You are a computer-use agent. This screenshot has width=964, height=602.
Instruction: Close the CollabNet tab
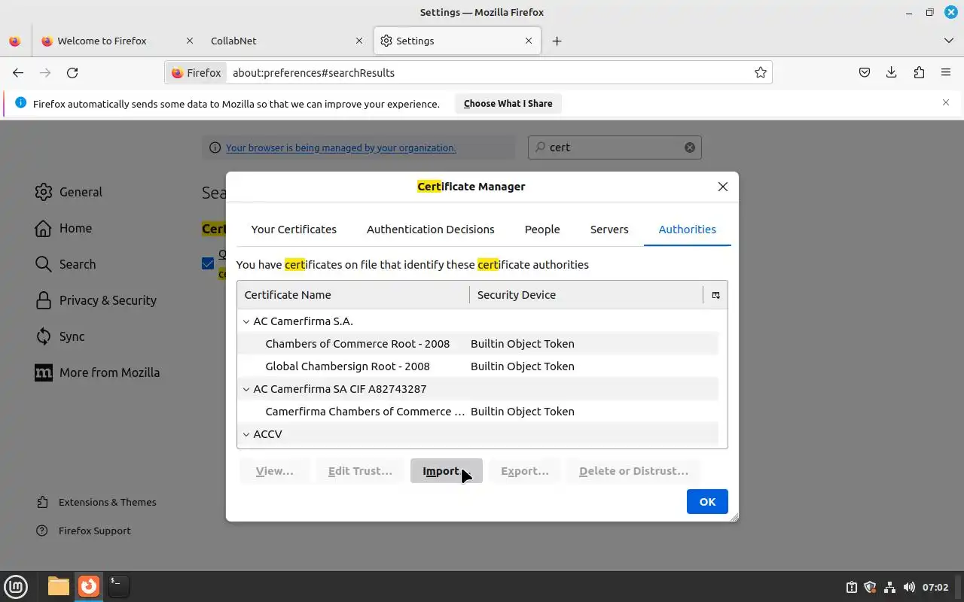point(359,41)
